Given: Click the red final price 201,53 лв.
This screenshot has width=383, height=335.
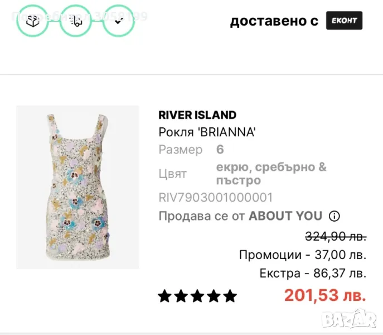Looking at the screenshot, I should click(325, 295).
